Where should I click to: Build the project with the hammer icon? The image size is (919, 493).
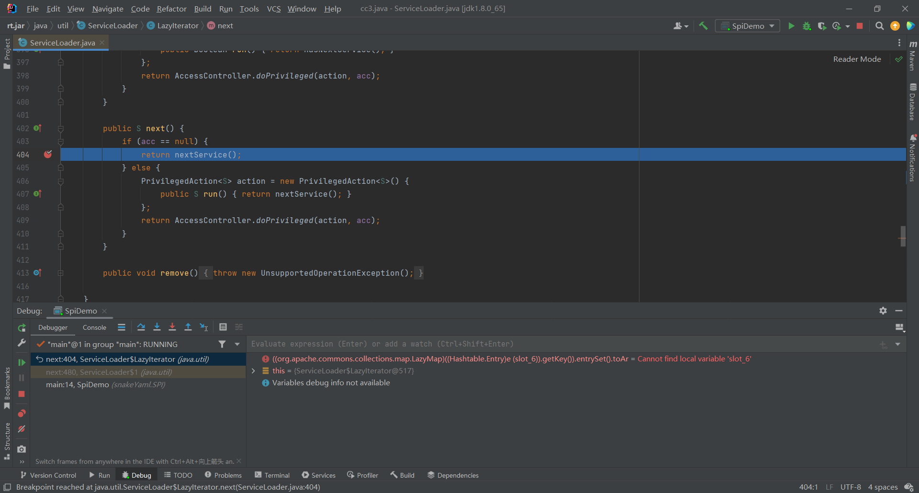(703, 26)
